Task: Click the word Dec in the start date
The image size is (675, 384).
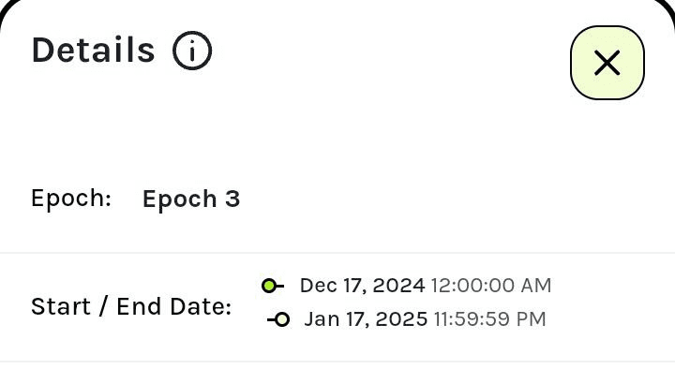Action: click(x=316, y=286)
